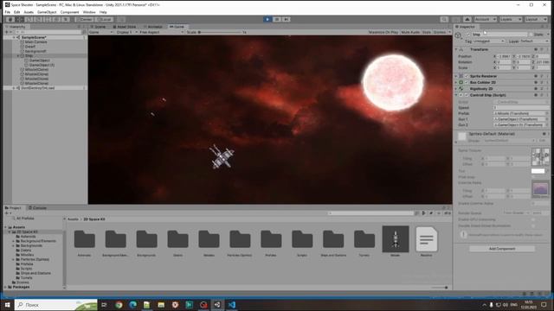Click the Speed input field
Viewport: 554px width, 311px height.
(521, 108)
